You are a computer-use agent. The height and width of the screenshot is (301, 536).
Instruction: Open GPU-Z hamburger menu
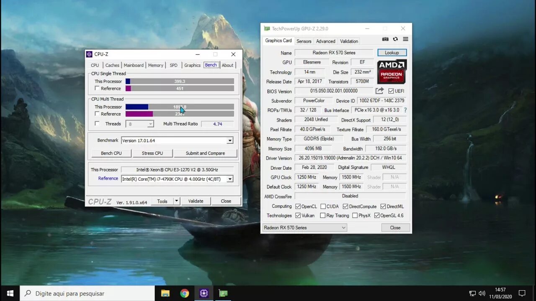point(405,39)
